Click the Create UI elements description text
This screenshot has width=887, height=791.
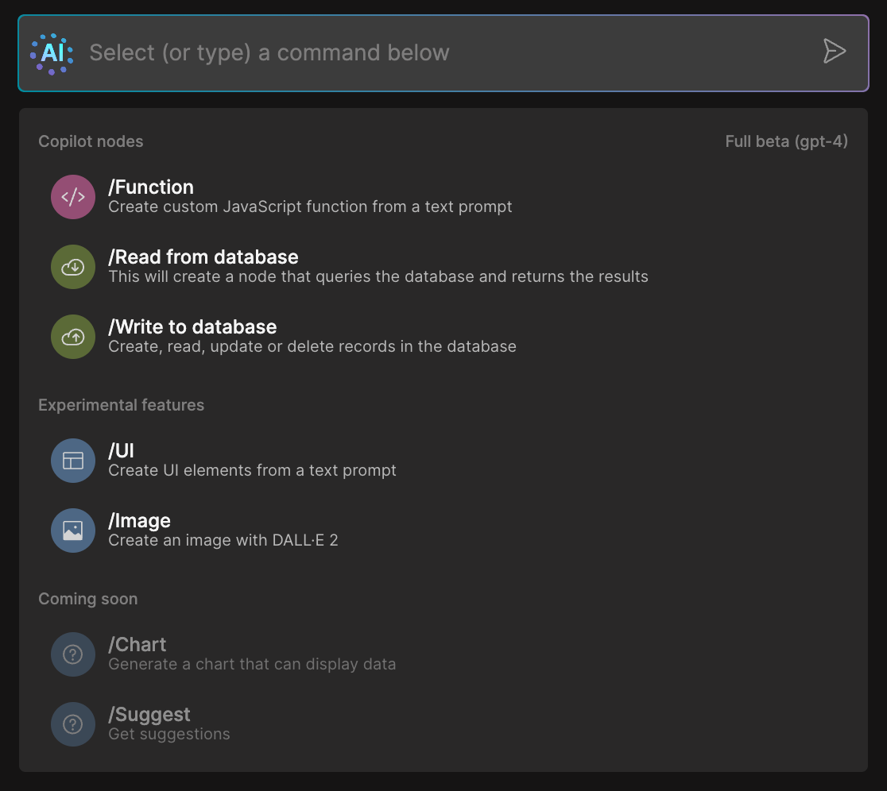252,471
